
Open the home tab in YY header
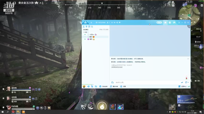tap(165, 23)
